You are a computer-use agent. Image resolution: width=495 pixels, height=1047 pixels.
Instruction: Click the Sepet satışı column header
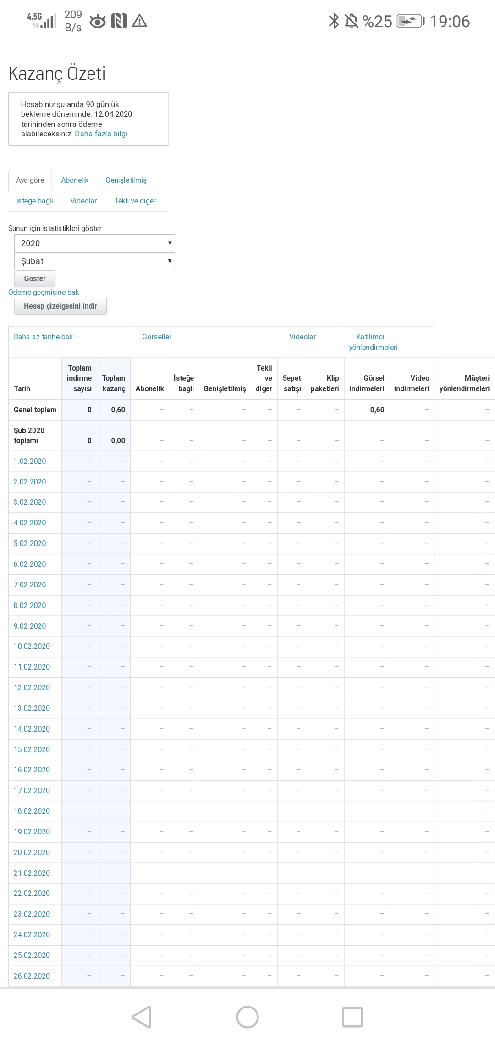click(292, 383)
